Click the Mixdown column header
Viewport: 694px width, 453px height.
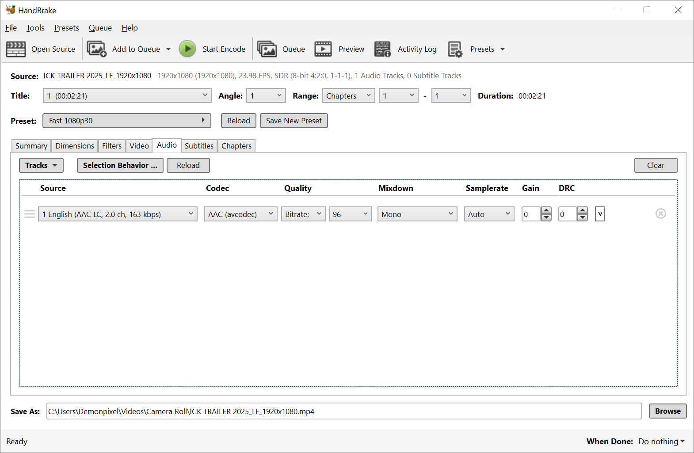coord(396,188)
